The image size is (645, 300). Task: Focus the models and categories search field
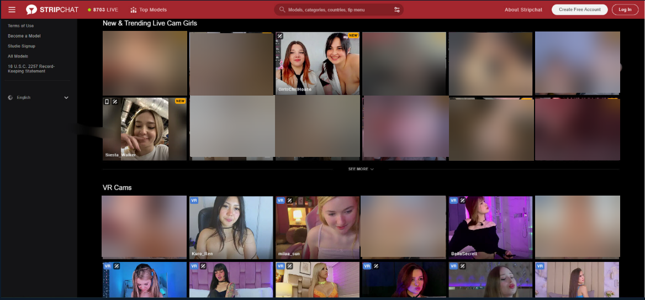(x=337, y=9)
